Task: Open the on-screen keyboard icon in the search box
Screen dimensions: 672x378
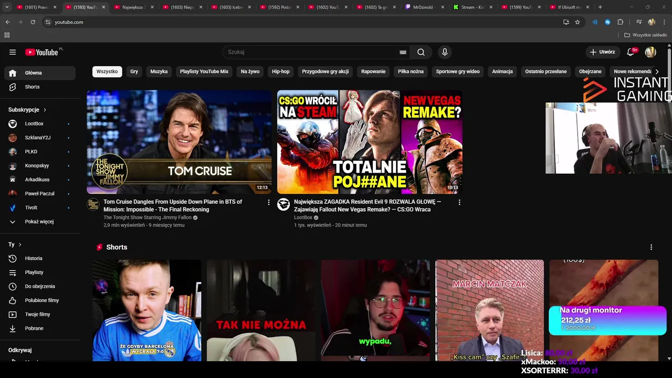Action: [x=403, y=52]
